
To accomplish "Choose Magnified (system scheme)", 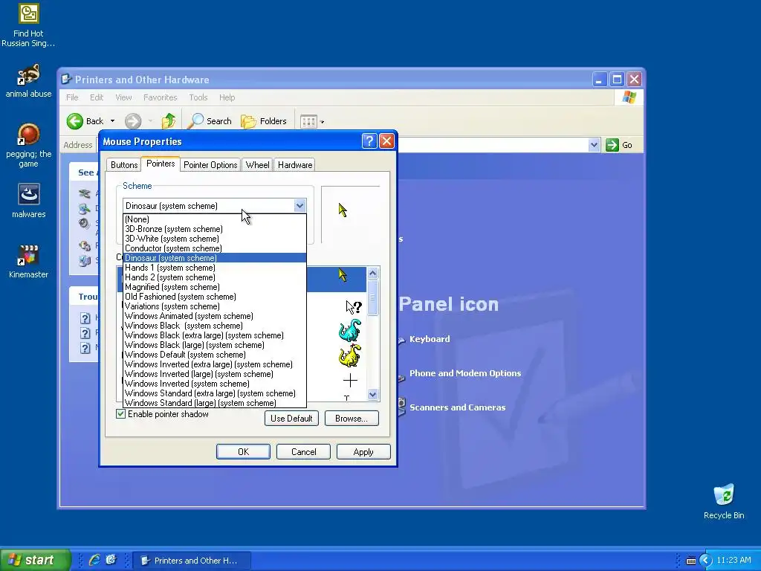I will click(x=215, y=287).
